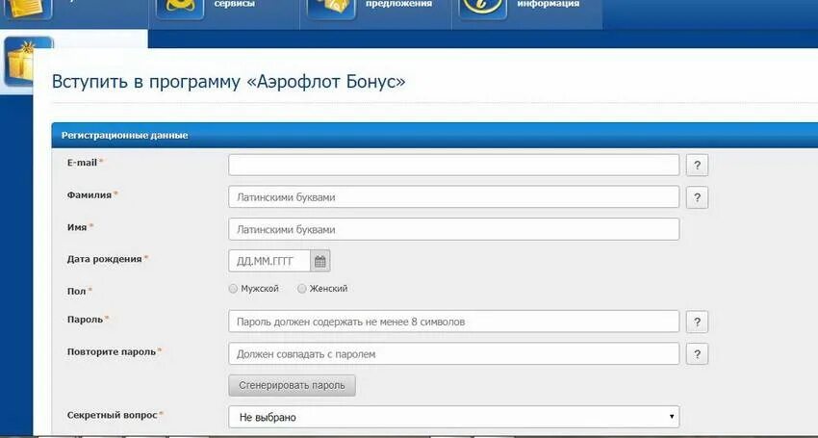Viewport: 818px width, 438px height.
Task: Click the Вступить в программу heading
Action: [x=228, y=82]
